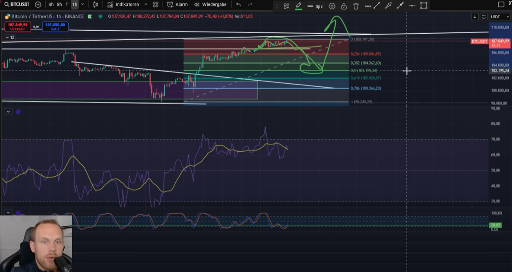
Task: Click the 0,01 order quantity field
Action: click(36, 27)
